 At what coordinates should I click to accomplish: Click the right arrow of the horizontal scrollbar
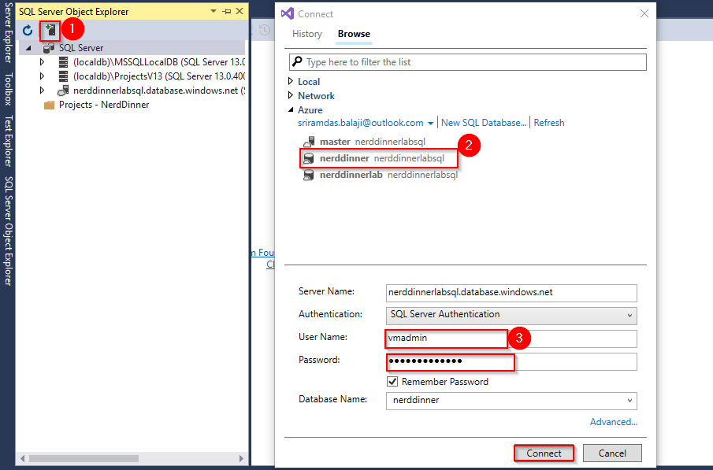coord(241,458)
